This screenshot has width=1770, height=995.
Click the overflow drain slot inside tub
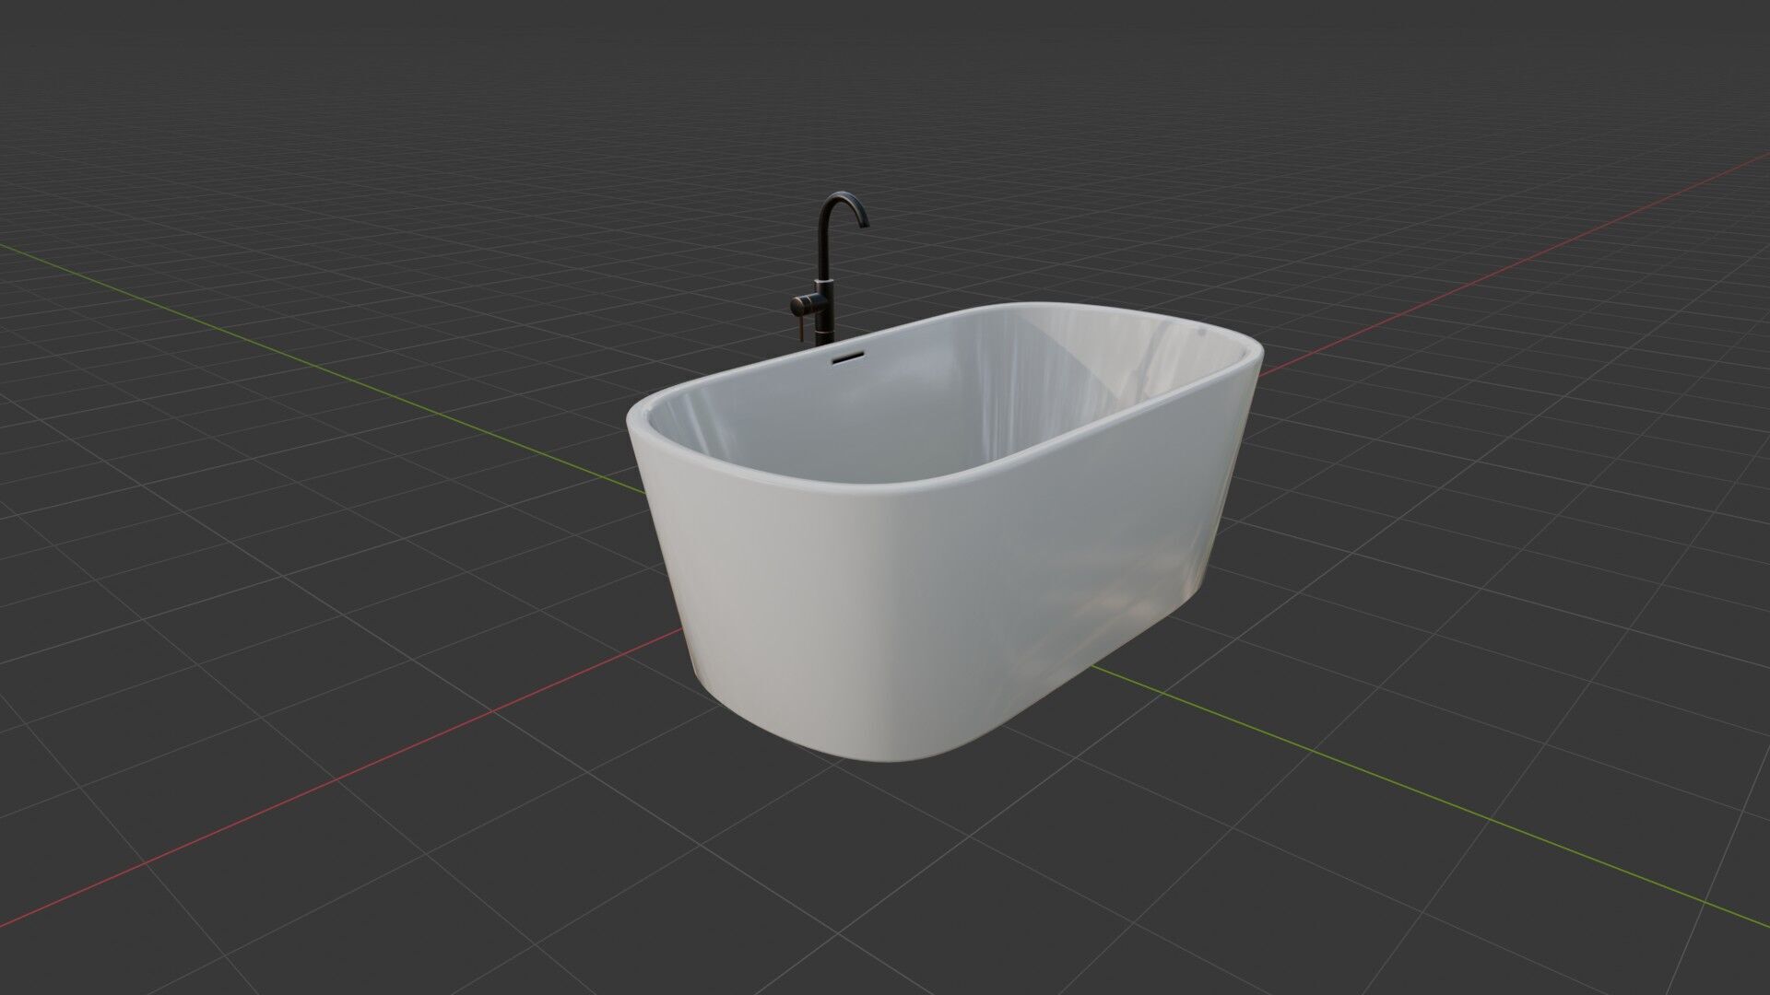[846, 357]
